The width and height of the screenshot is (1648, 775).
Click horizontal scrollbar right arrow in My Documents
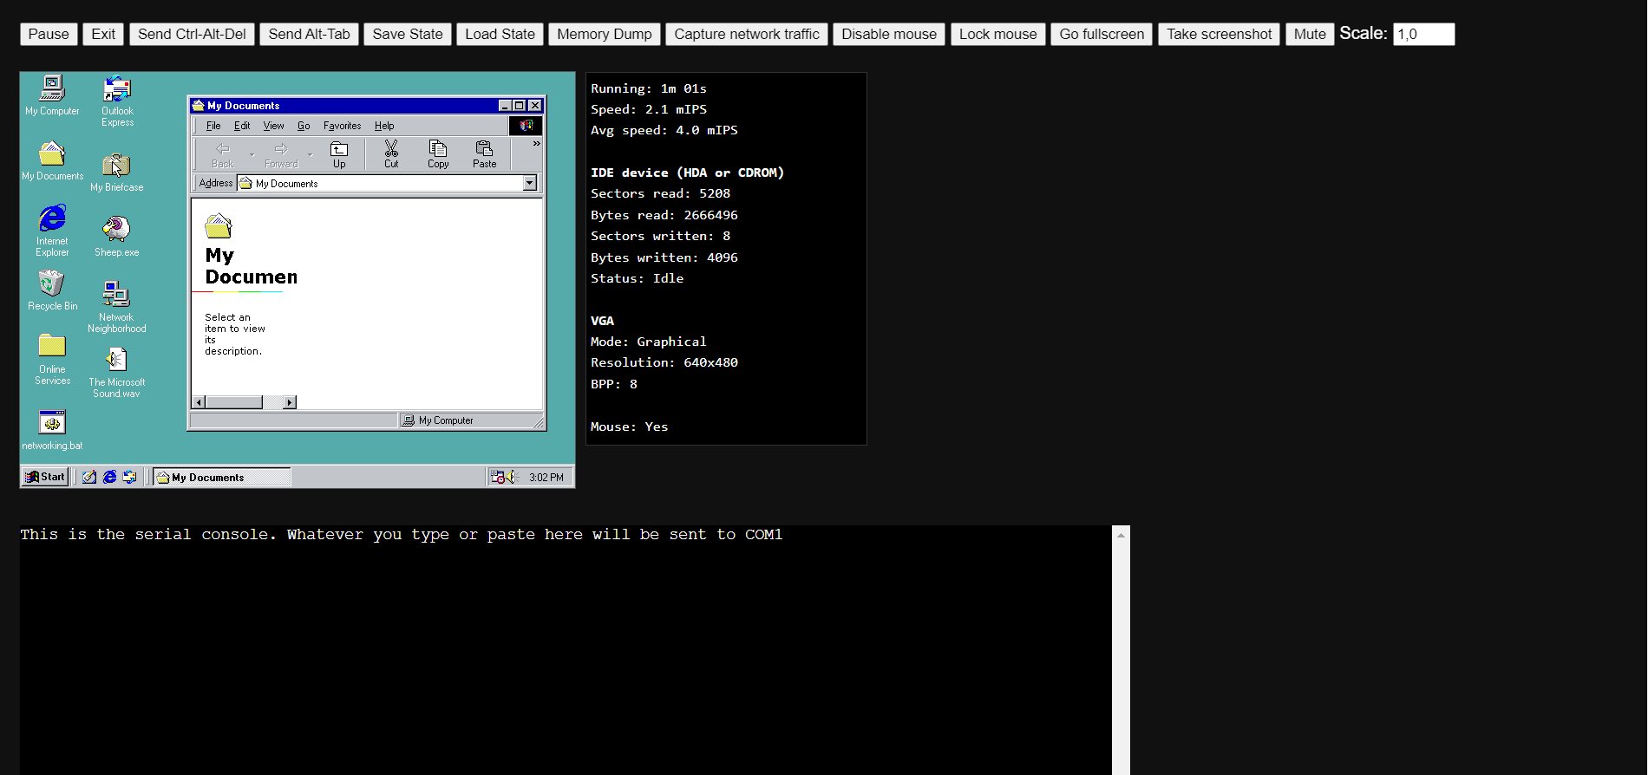[290, 402]
